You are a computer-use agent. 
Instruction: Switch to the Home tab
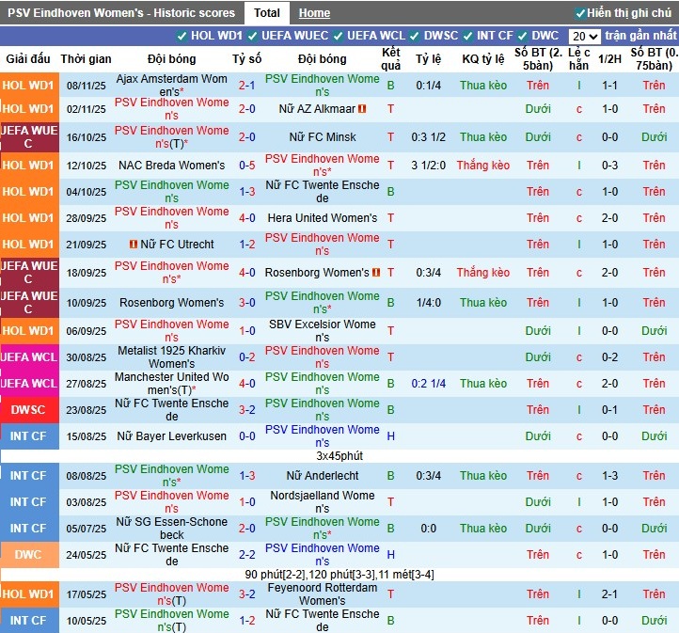(x=314, y=13)
